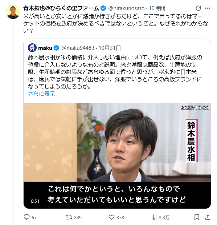View analytics via bar chart icon
217x225 pixels.
(154, 217)
